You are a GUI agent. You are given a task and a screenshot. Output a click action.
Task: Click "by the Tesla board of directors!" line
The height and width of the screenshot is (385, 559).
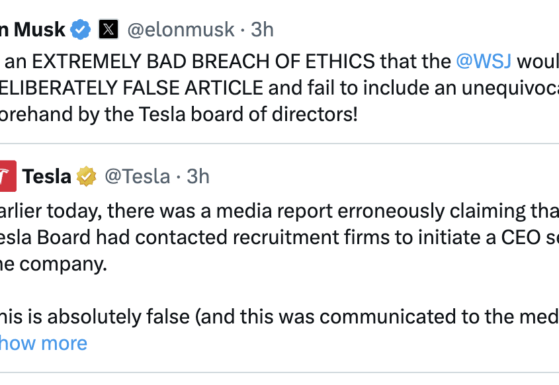pyautogui.click(x=218, y=114)
